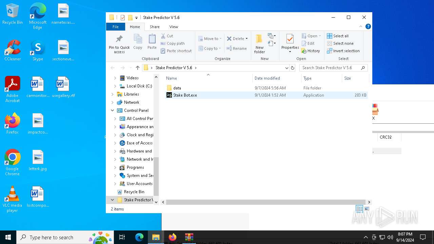Viewport: 434px width, 244px height.
Task: Open Firefox from the taskbar
Action: click(x=173, y=237)
